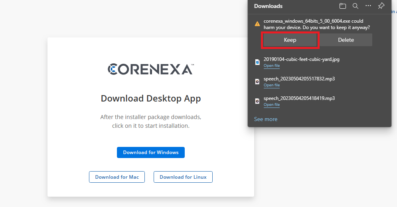Select the speech_20230504205517832.mp3 file name
This screenshot has height=207, width=397.
299,79
